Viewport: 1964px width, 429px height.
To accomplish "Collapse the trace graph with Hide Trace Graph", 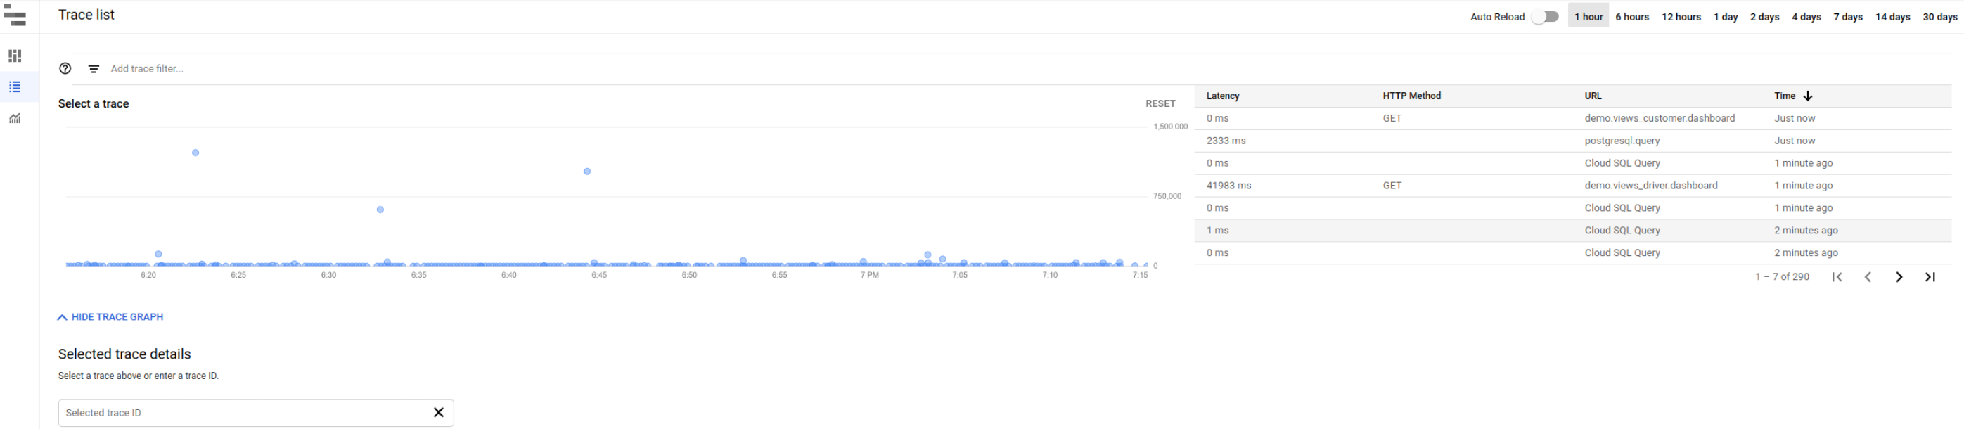I will coord(110,317).
